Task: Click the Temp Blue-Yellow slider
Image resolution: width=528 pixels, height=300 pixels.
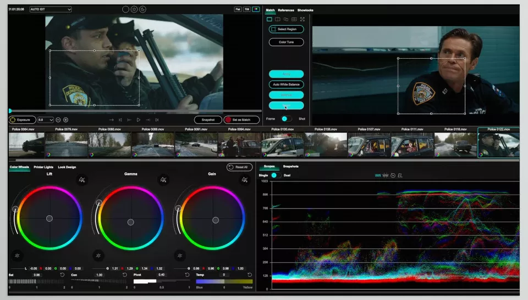Action: tap(224, 281)
